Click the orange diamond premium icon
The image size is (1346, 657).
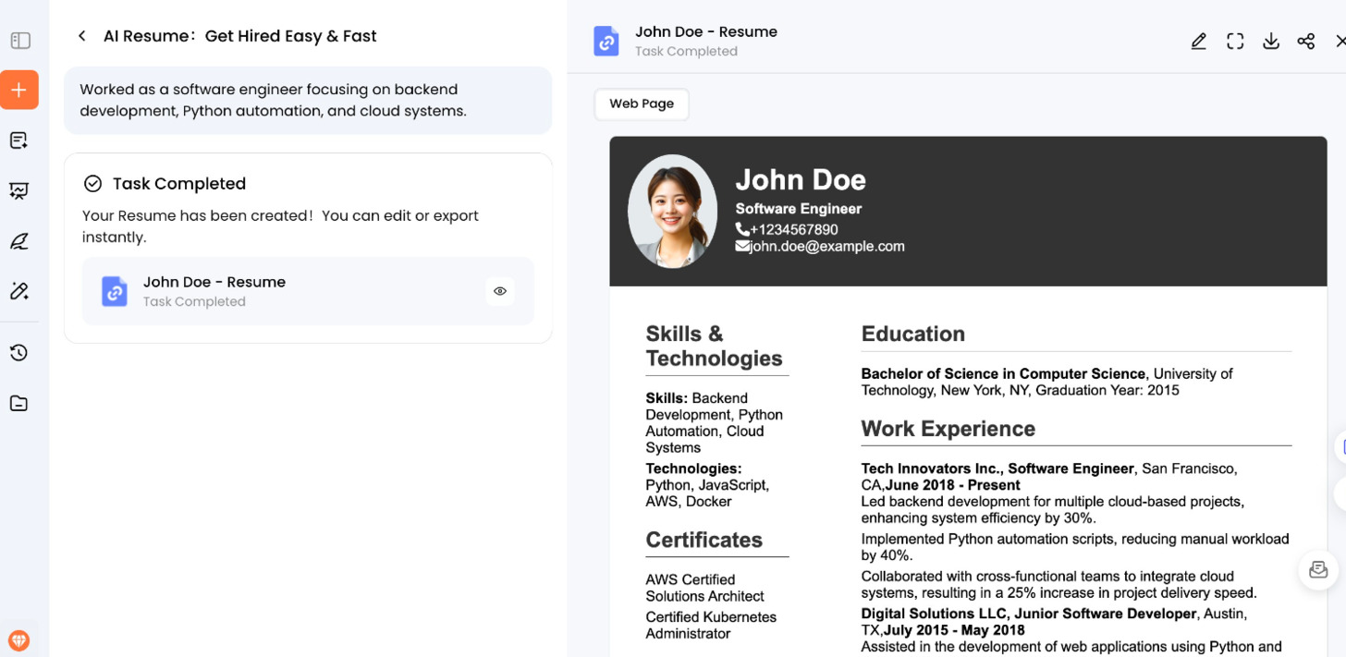tap(19, 639)
